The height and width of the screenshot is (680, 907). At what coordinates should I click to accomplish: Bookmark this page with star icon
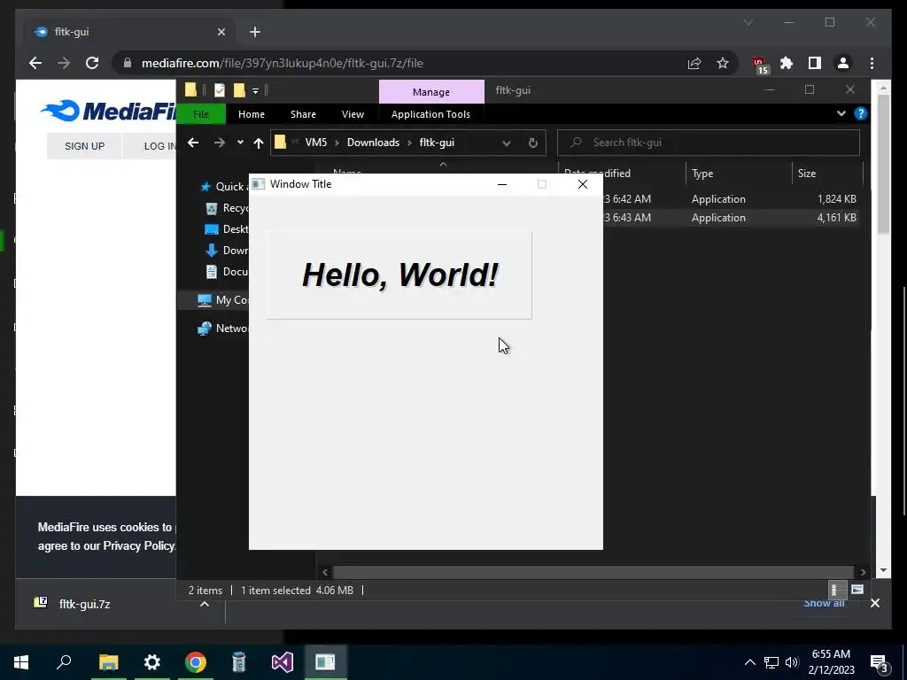click(x=723, y=63)
